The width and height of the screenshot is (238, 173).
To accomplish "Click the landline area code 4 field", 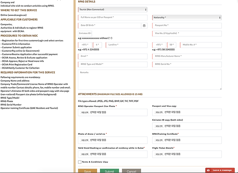I will coord(98,45).
